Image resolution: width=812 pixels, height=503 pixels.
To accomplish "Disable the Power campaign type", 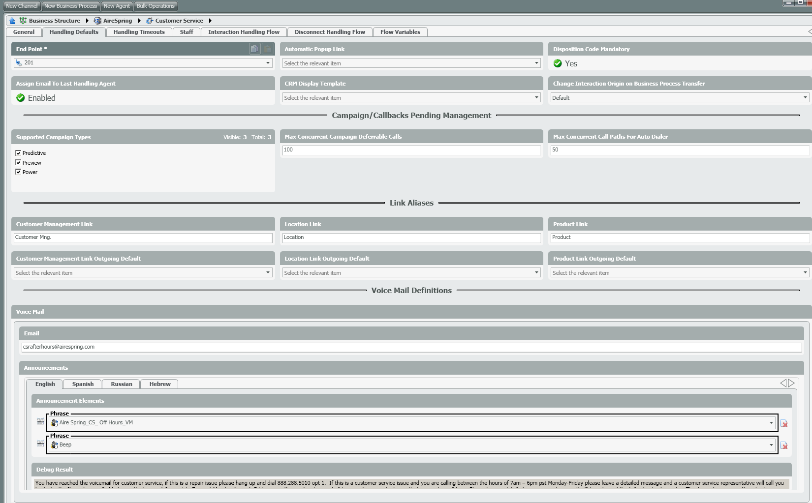I will point(18,172).
